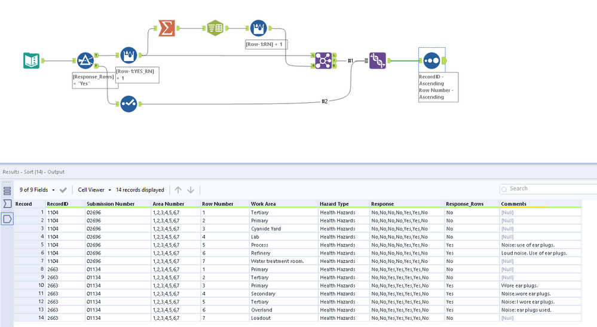
Task: Select the Multi-Row Formula tool for RN
Action: click(259, 27)
